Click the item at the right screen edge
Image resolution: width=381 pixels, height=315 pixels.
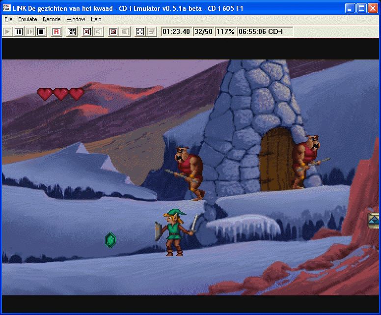tap(374, 221)
